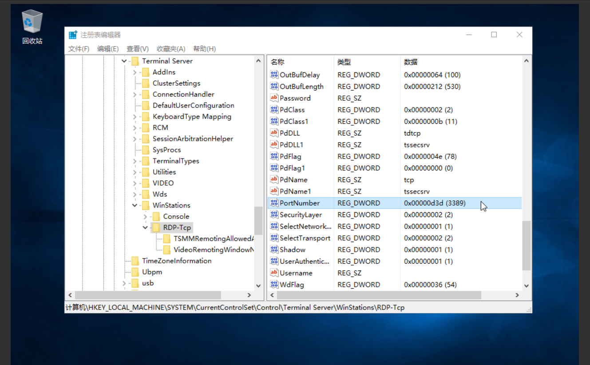Viewport: 590px width, 365px height.
Task: Click the data value 0x00000d3d (3389)
Action: [435, 203]
